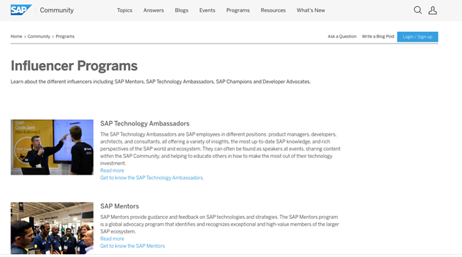Click the user profile icon

click(x=432, y=10)
